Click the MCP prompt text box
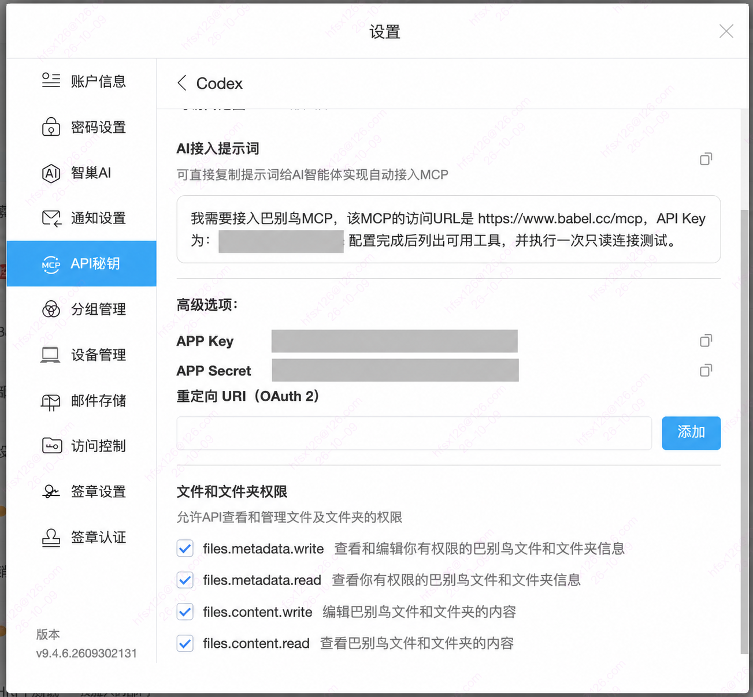The width and height of the screenshot is (753, 697). [448, 229]
